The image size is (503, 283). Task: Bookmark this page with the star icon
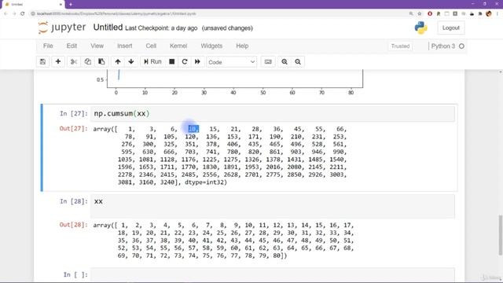419,14
